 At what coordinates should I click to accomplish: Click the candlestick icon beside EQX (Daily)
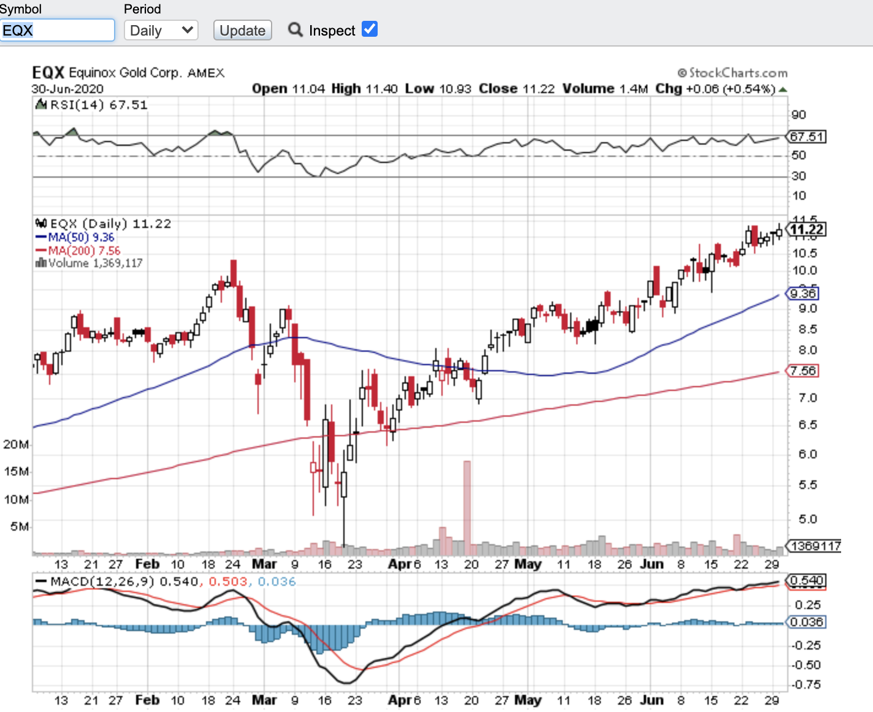[x=41, y=223]
